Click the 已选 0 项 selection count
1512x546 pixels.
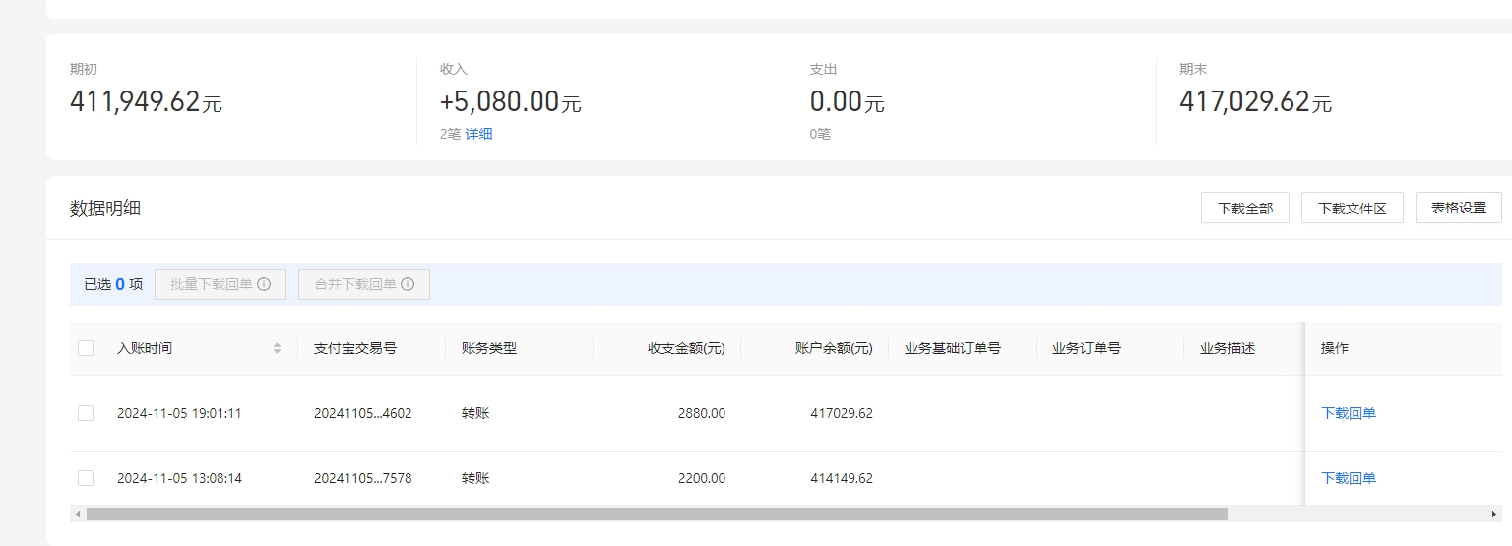(113, 284)
